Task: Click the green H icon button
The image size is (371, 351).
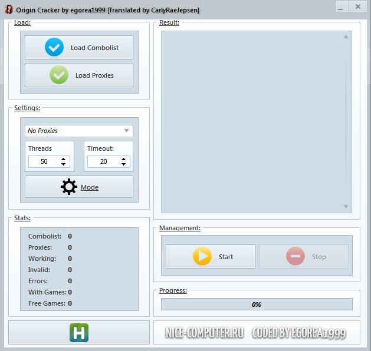Action: [x=79, y=332]
